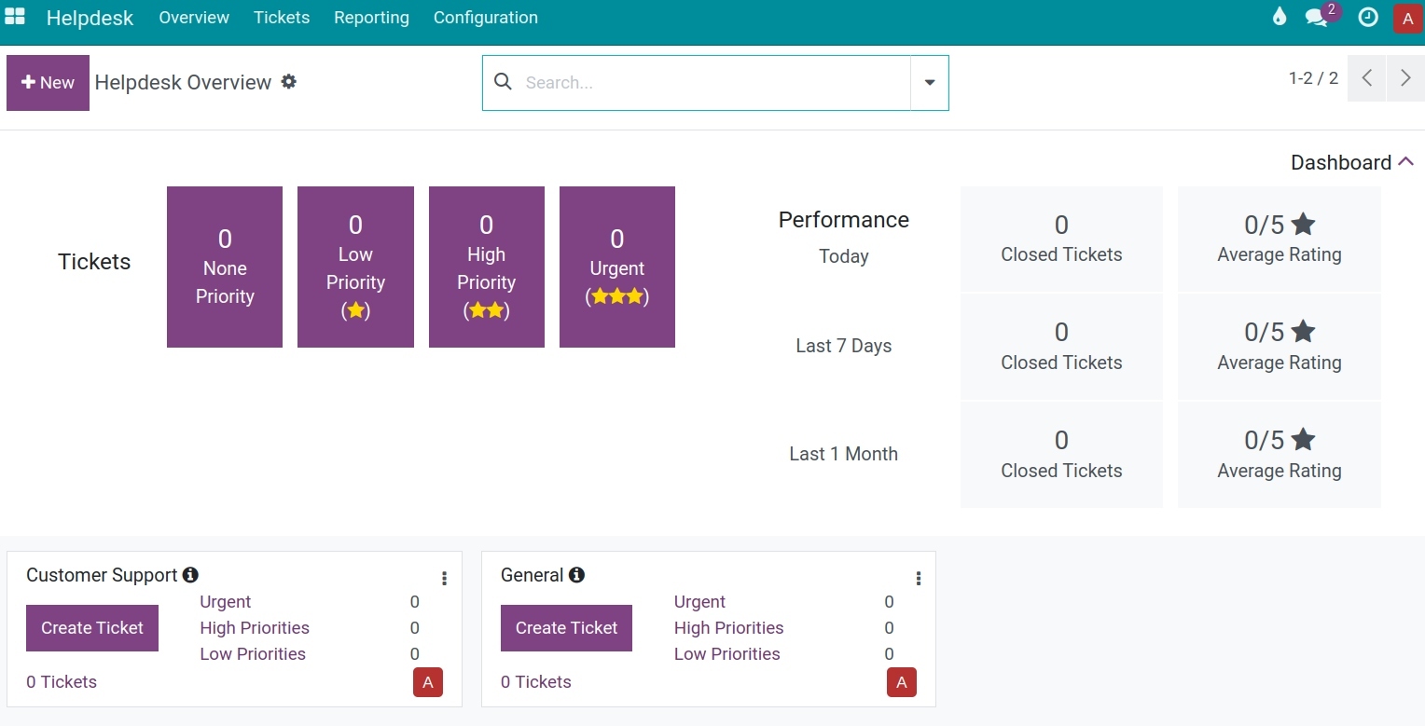The height and width of the screenshot is (726, 1425).
Task: Click the Today performance label
Action: point(844,256)
